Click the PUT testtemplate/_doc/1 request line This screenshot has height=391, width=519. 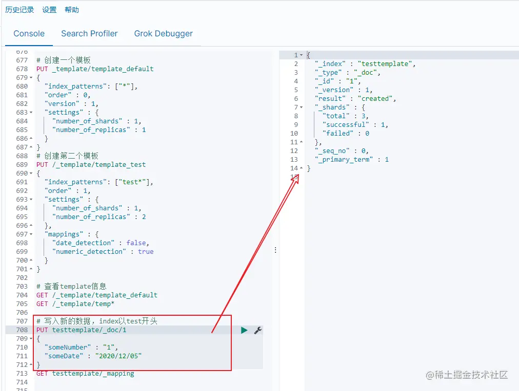coord(82,330)
